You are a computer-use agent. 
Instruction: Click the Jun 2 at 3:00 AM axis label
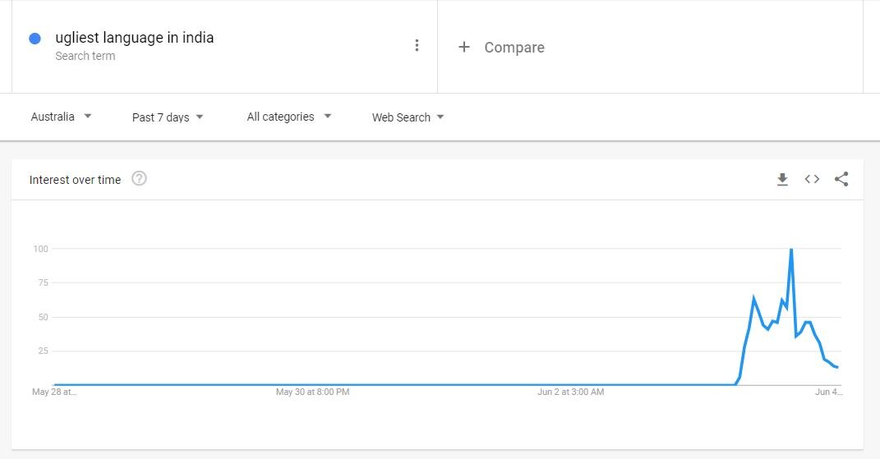571,392
